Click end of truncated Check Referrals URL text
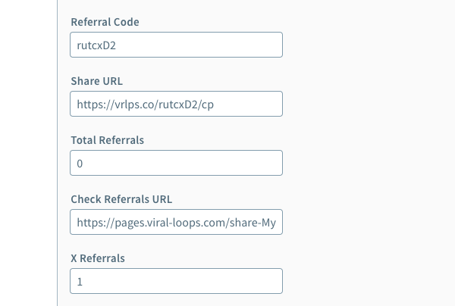Viewport: 455px width, 306px height. [x=273, y=222]
